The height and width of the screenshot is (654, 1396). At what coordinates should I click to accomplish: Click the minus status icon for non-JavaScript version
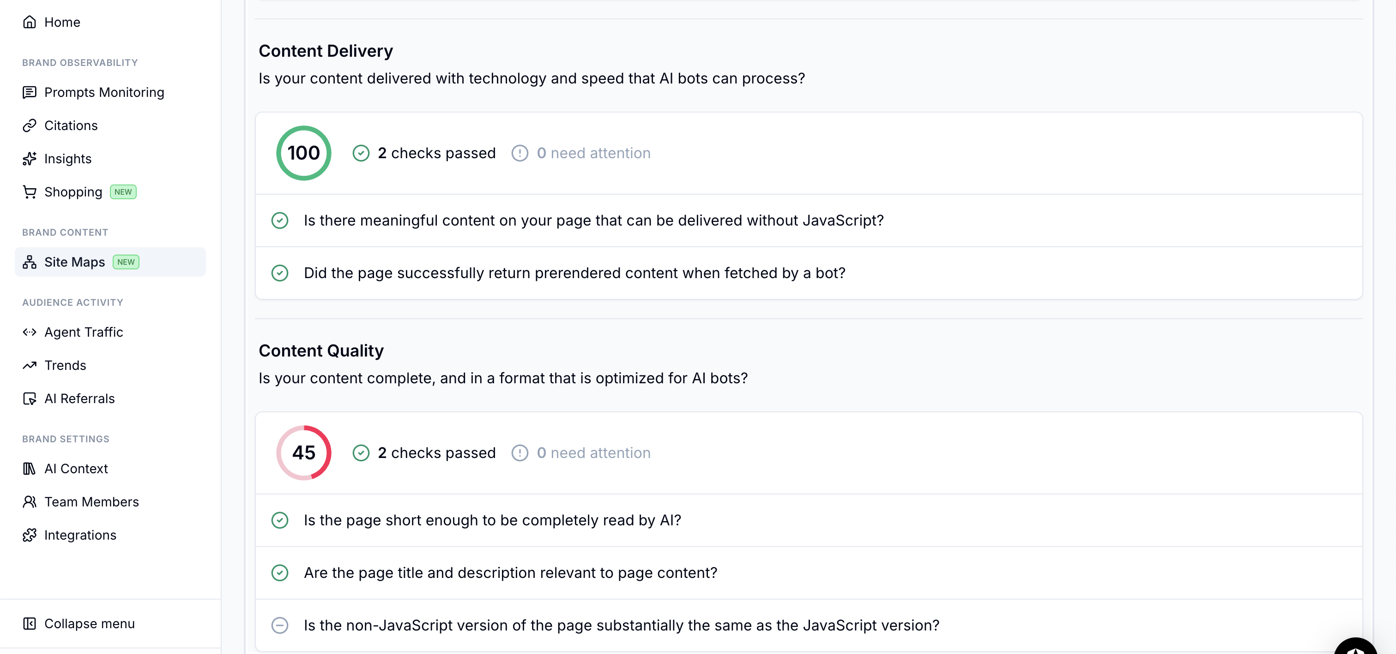pyautogui.click(x=280, y=625)
